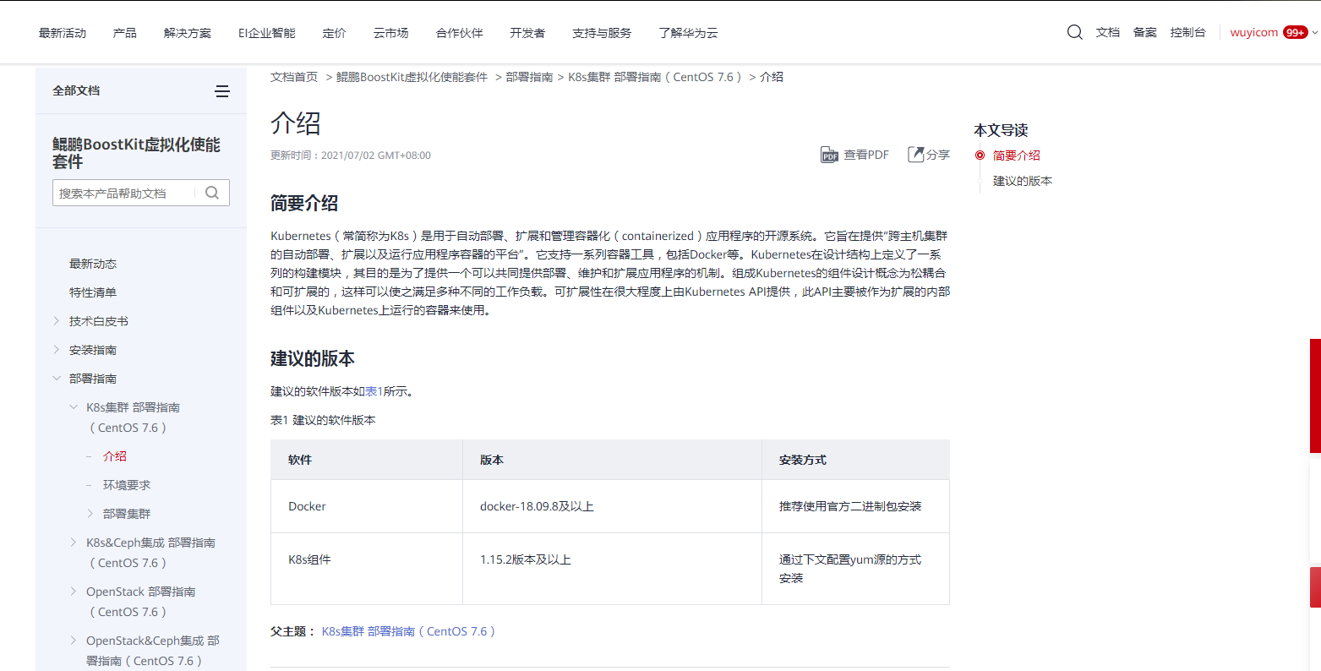Open the 支持与服务 menu
This screenshot has width=1321, height=671.
(x=602, y=33)
